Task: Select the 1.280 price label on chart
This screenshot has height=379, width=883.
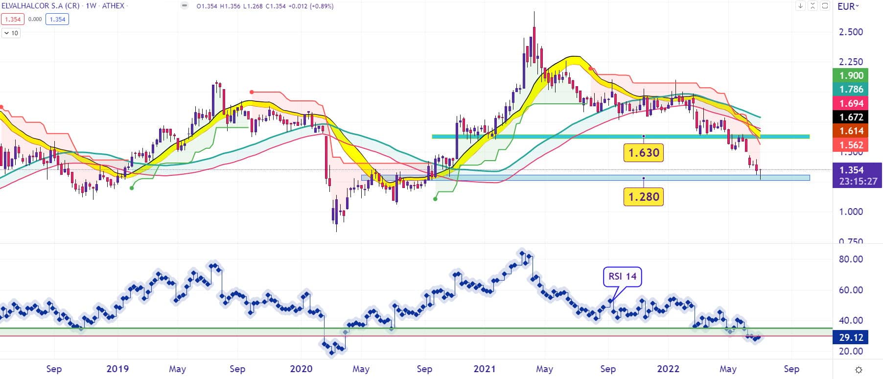Action: point(644,197)
